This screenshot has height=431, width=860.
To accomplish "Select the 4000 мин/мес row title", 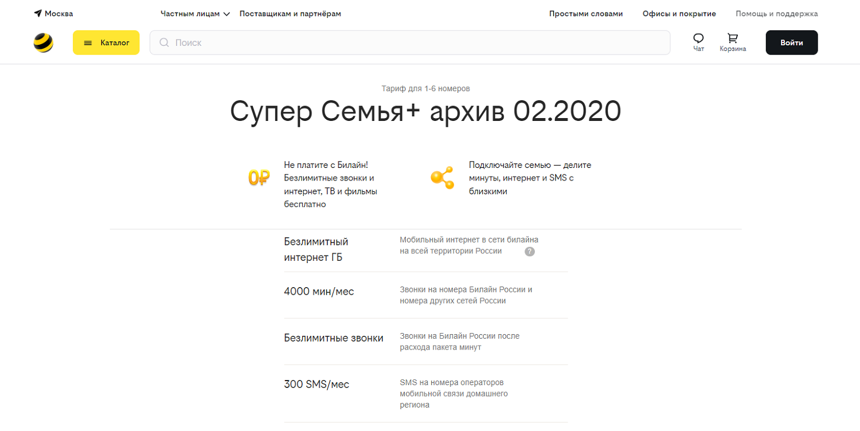I will 319,292.
